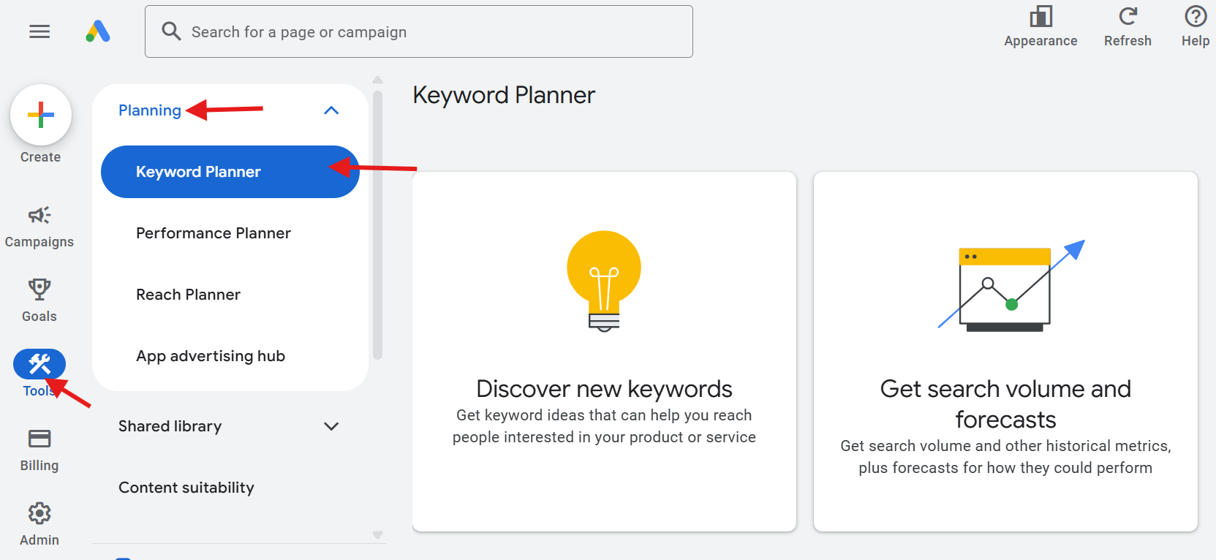1216x560 pixels.
Task: Expand the Shared library section
Action: (331, 426)
